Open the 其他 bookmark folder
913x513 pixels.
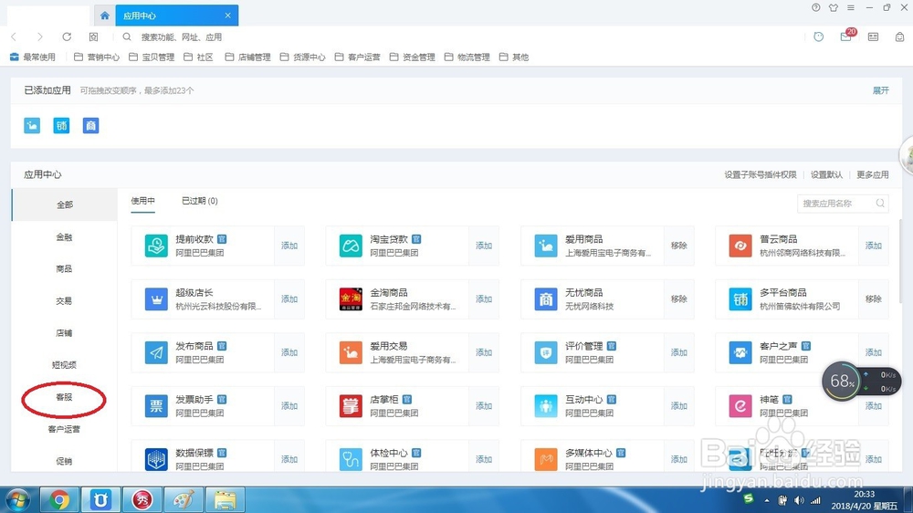[x=514, y=58]
